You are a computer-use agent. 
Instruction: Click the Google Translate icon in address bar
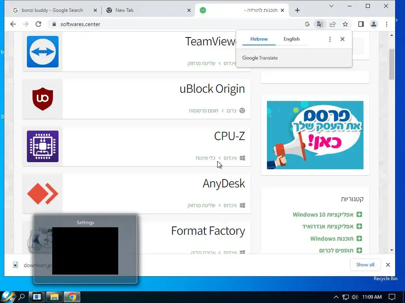coord(320,24)
